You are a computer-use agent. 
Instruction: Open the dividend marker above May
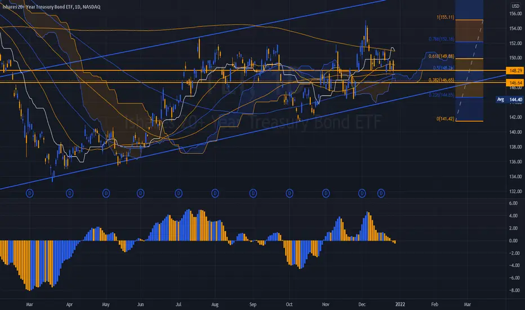[106, 193]
